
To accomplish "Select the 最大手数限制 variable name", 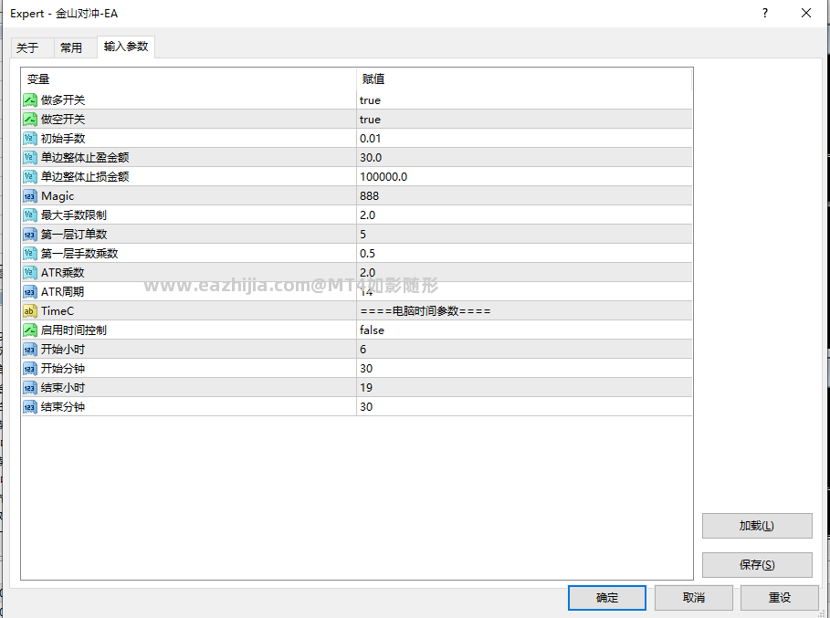I will (x=74, y=215).
